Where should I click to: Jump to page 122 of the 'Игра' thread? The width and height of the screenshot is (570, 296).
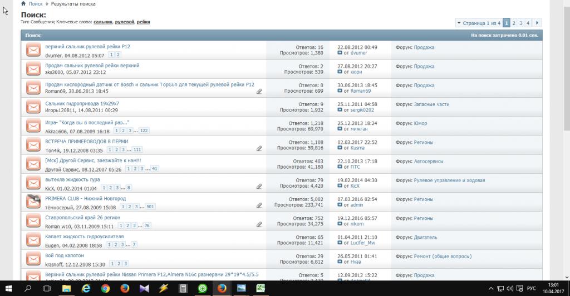[x=144, y=131]
